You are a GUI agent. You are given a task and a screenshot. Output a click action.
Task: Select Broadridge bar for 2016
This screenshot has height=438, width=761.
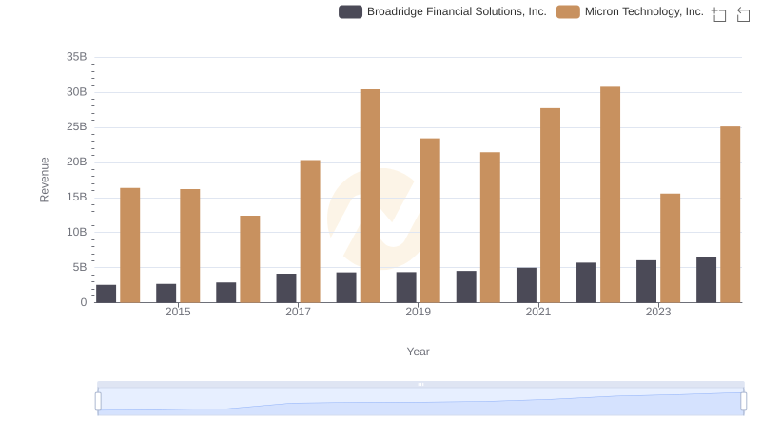tap(226, 293)
